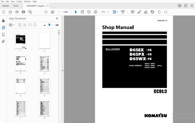Screen dimensions: 195x123
Task: Switch to the Home tab
Action: [5, 6]
